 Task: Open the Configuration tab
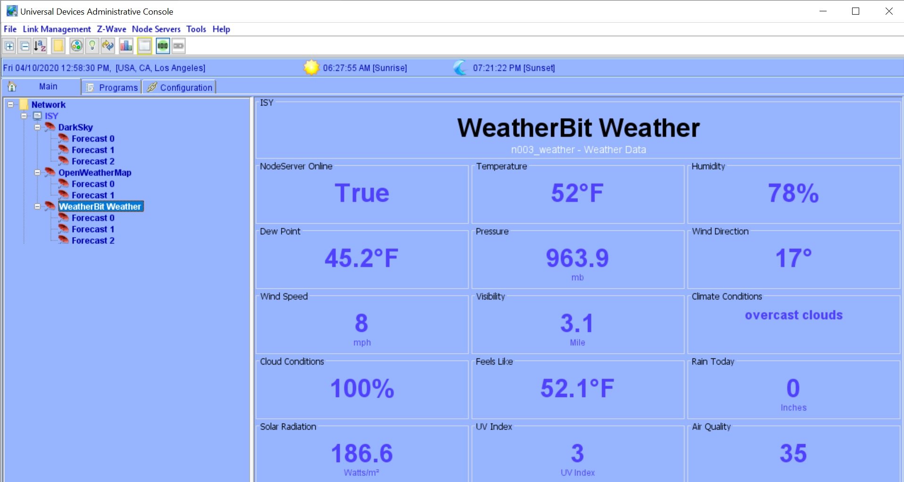pyautogui.click(x=185, y=87)
